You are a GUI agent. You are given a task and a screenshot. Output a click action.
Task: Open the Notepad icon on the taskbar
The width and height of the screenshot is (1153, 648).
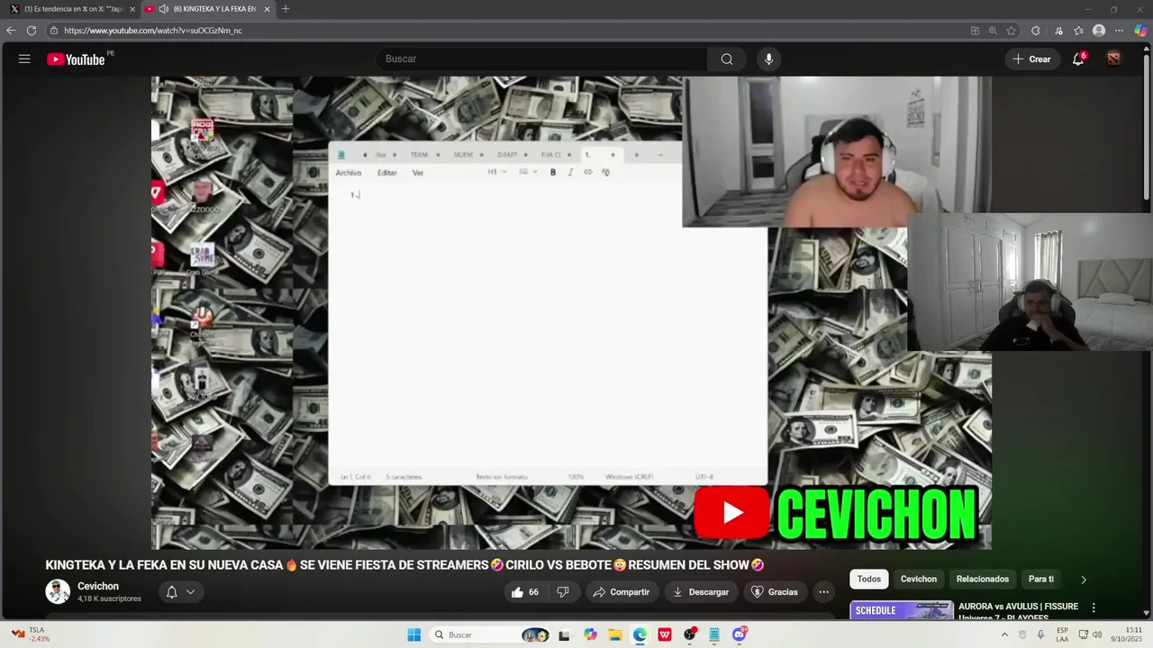[714, 634]
